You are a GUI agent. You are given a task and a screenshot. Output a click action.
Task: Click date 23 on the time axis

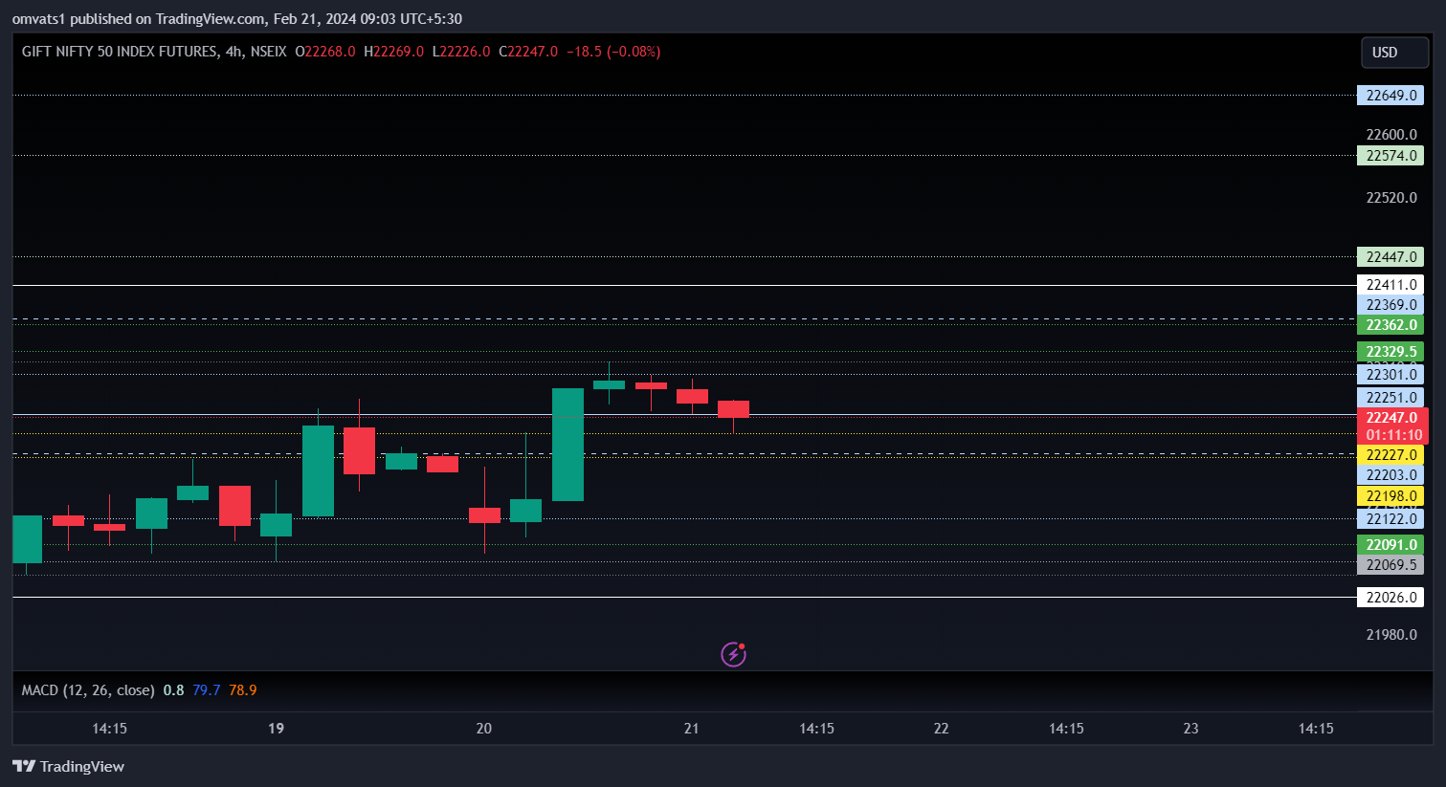point(1190,729)
